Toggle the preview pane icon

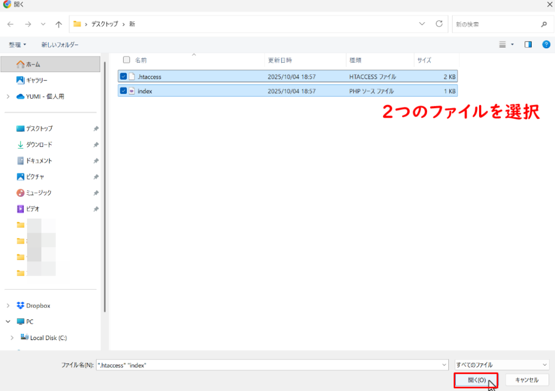coord(528,44)
